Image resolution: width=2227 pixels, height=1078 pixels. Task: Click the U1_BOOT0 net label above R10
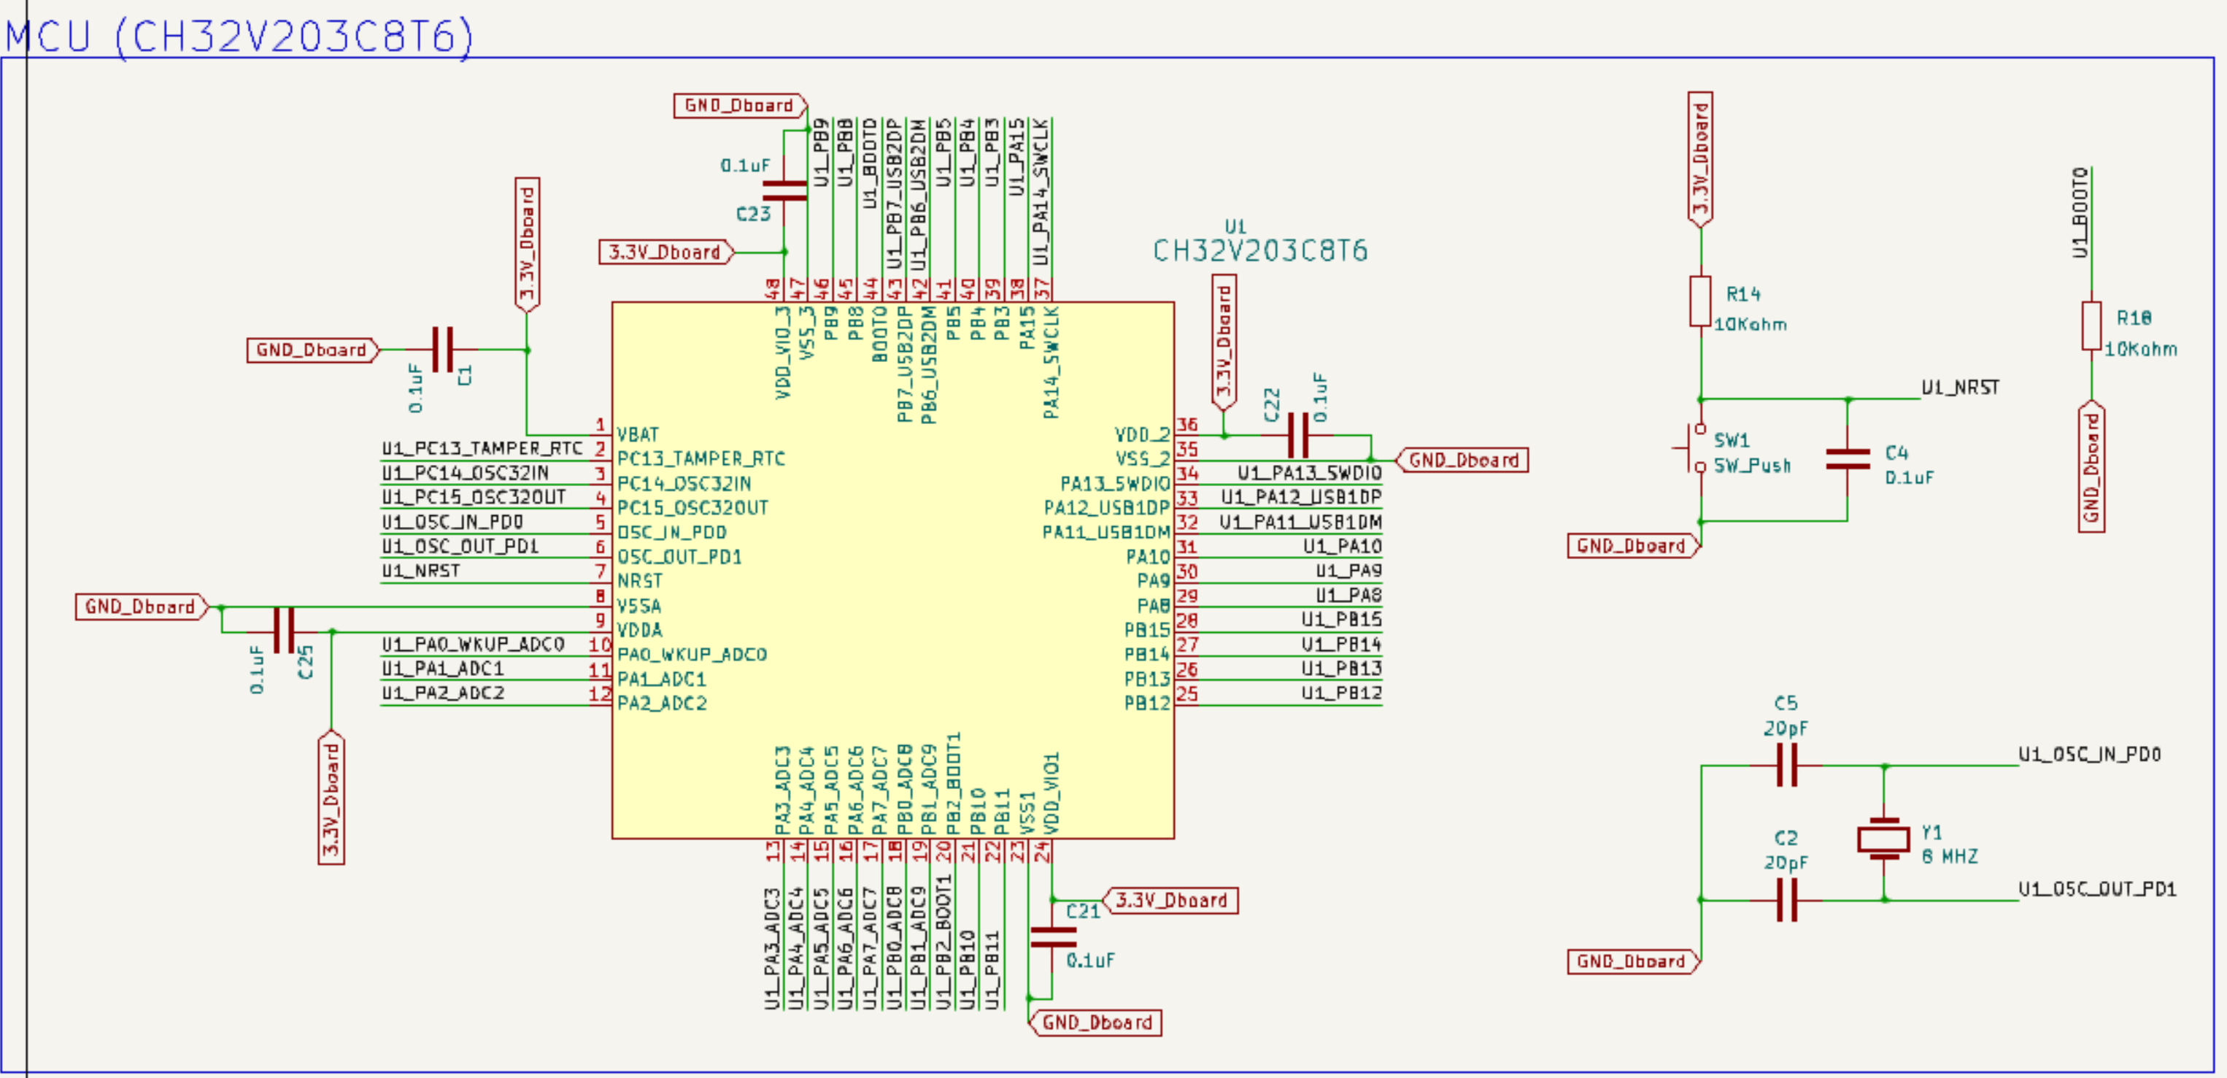(x=2080, y=212)
